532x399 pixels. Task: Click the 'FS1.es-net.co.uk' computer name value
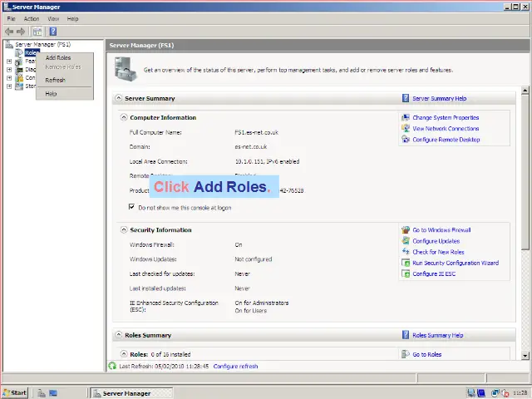coord(256,132)
